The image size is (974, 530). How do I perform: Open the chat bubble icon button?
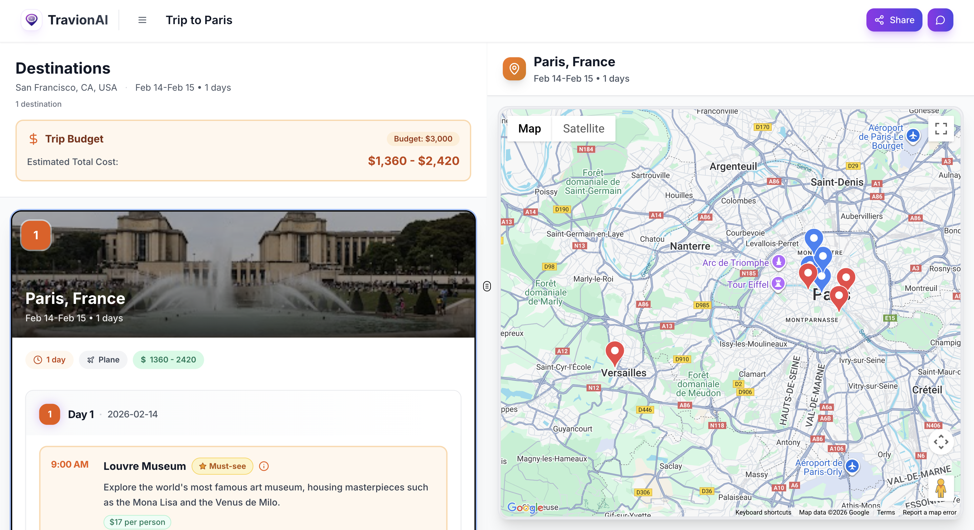pos(940,20)
